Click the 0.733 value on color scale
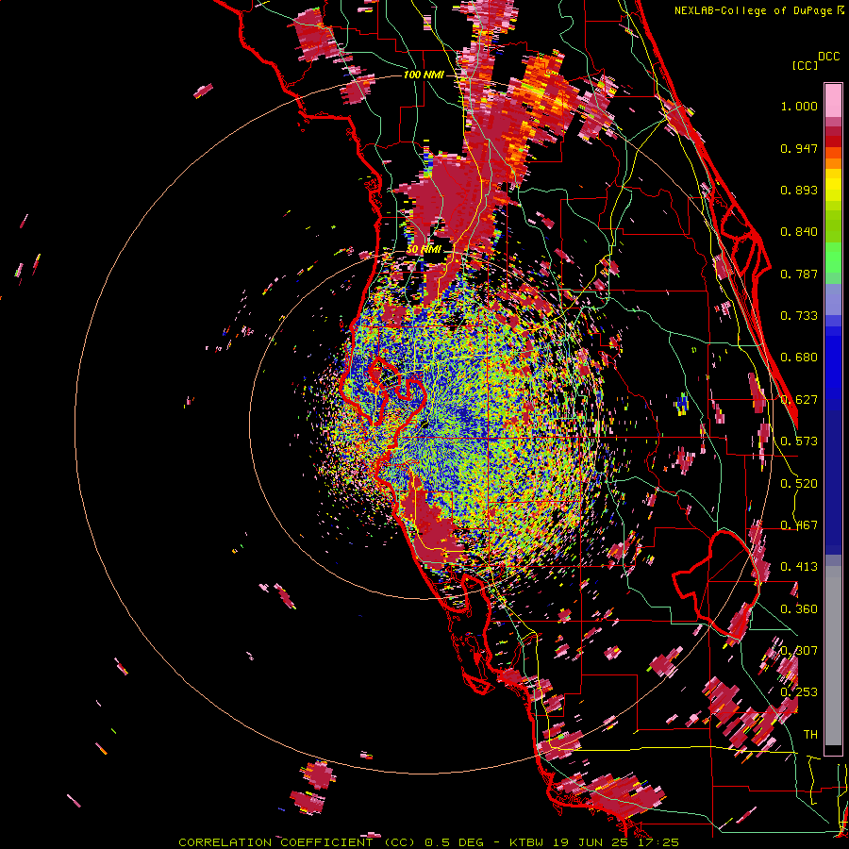 pos(799,316)
